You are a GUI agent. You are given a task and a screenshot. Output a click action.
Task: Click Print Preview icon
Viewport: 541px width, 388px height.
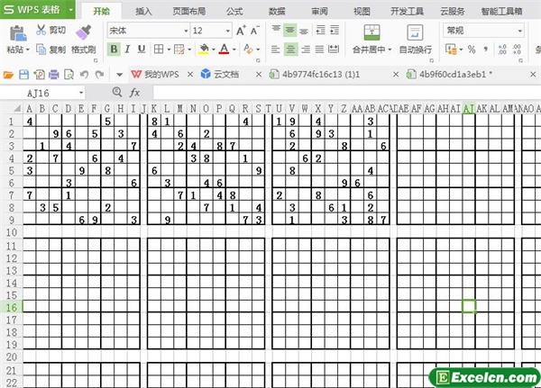pos(69,75)
